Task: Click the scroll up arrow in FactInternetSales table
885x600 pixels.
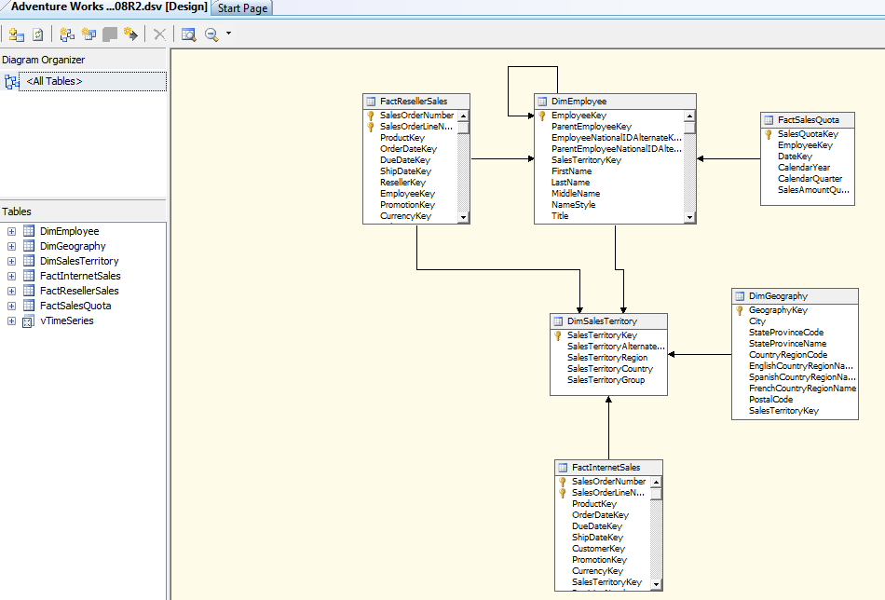Action: click(656, 482)
